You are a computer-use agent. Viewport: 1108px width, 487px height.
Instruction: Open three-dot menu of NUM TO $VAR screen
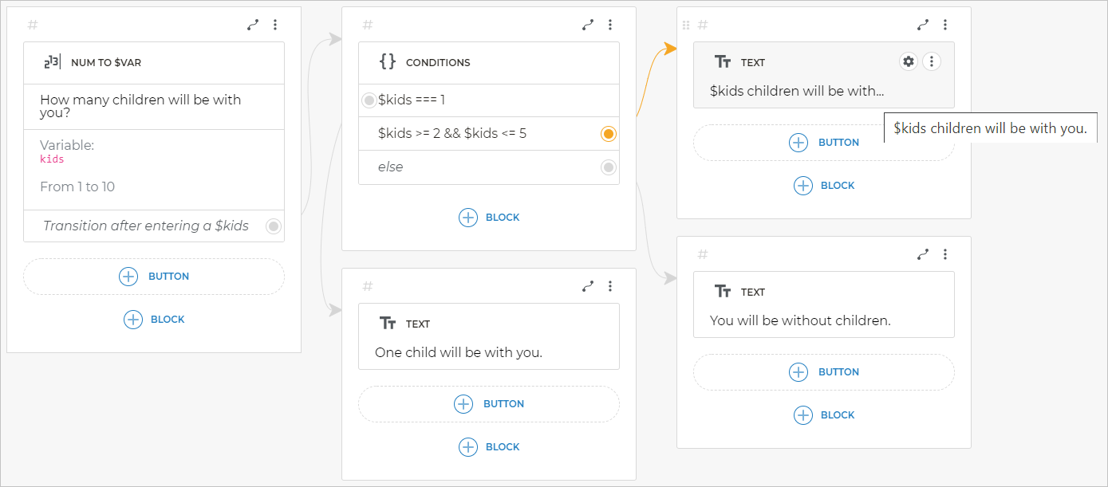pyautogui.click(x=275, y=25)
